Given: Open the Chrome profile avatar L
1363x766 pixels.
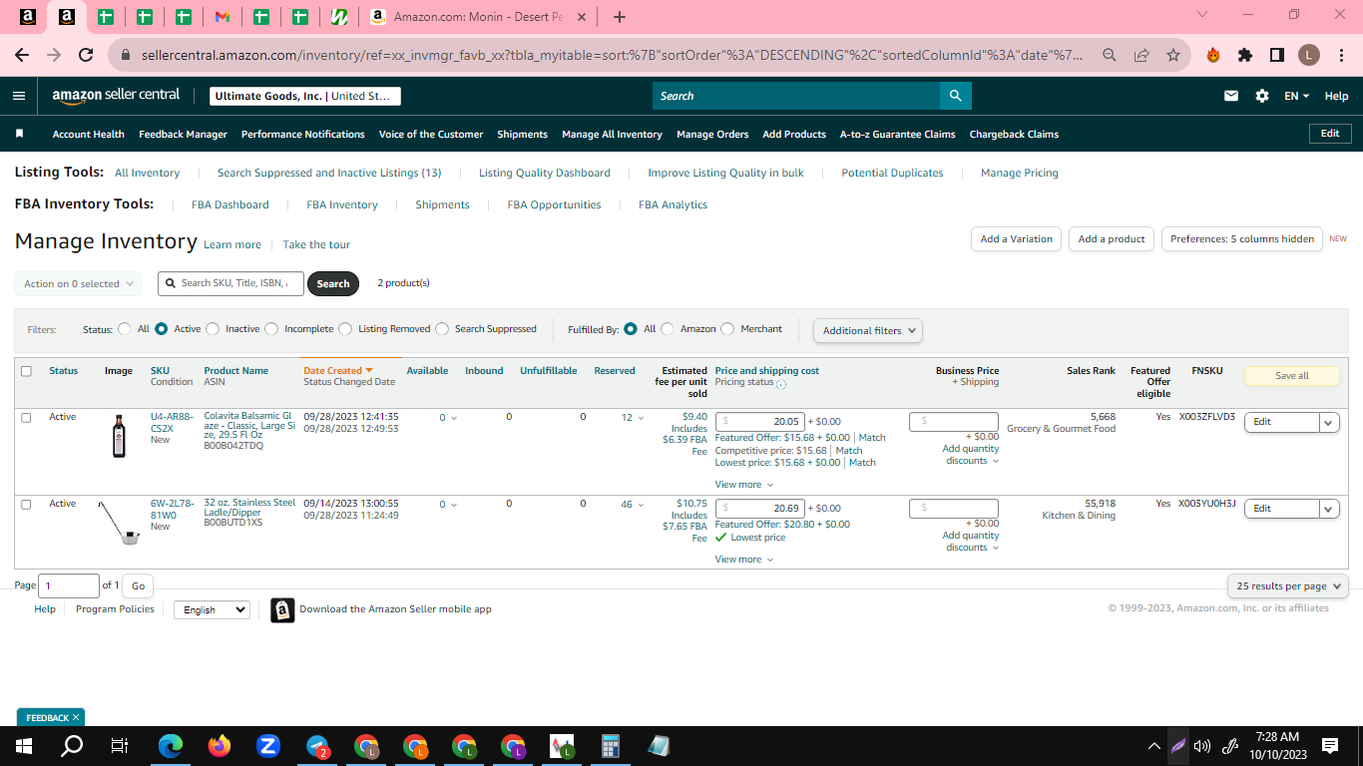Looking at the screenshot, I should point(1309,55).
